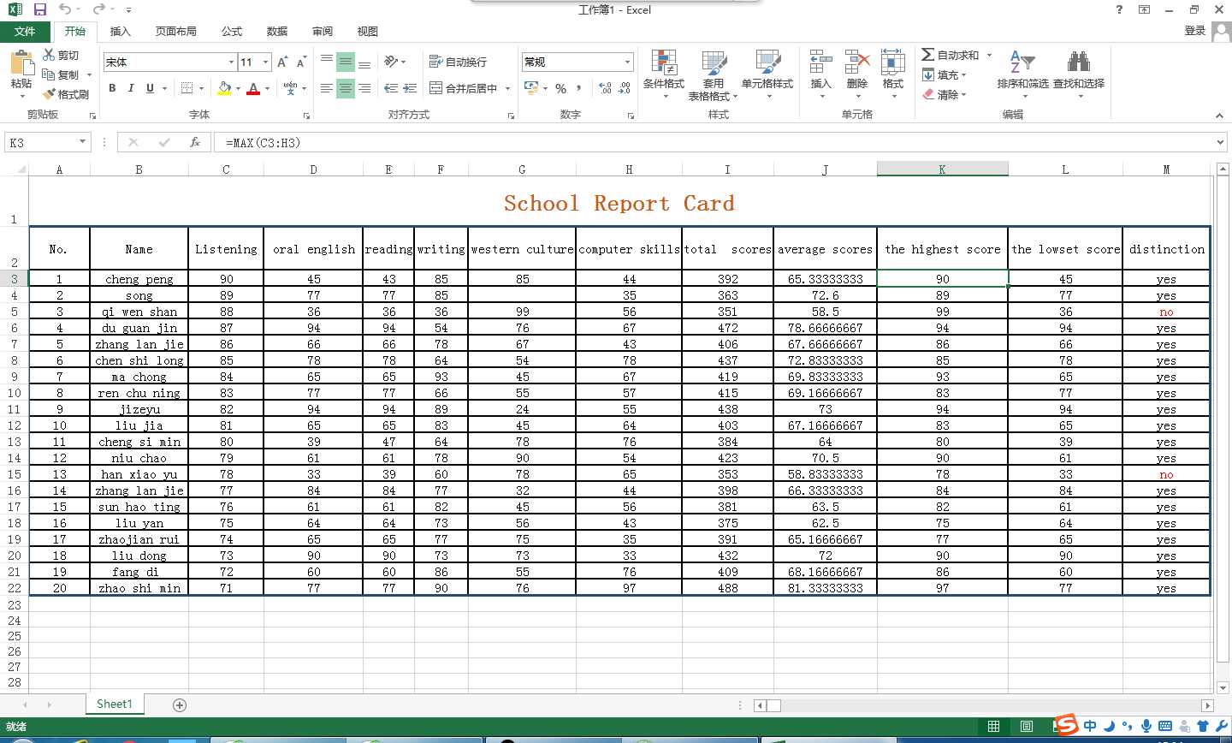The width and height of the screenshot is (1232, 743).
Task: Open font color dropdown arrow
Action: point(267,88)
